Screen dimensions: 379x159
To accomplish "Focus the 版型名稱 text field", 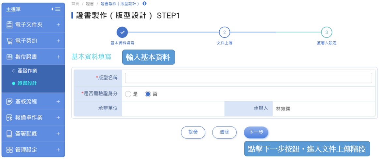I will click(248, 78).
